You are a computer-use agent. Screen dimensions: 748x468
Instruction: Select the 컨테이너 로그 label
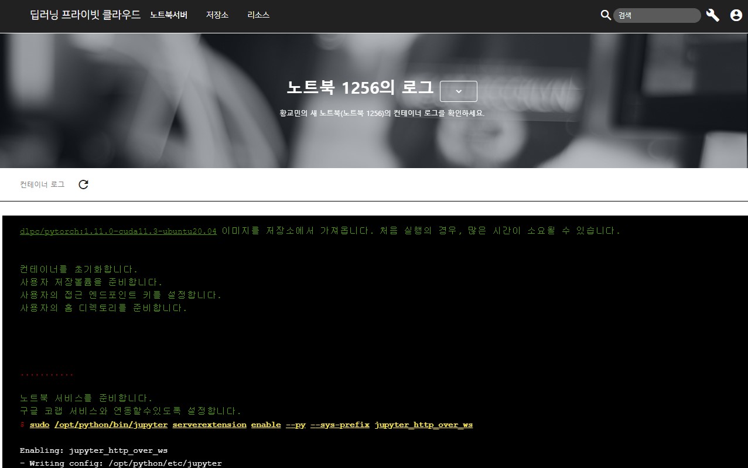coord(42,185)
